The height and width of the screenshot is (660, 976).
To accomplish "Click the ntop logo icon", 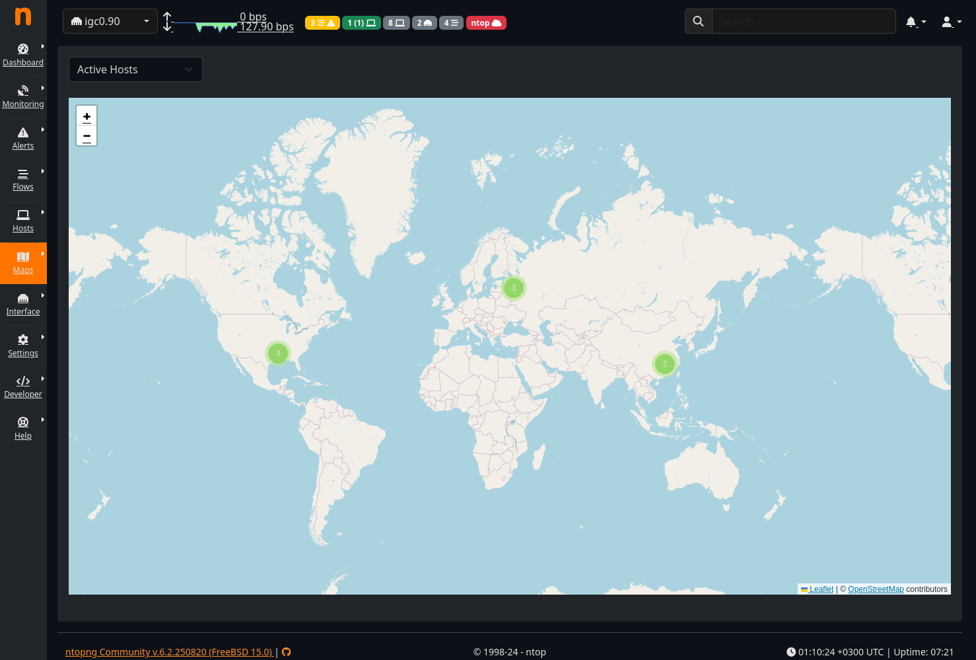I will (23, 17).
